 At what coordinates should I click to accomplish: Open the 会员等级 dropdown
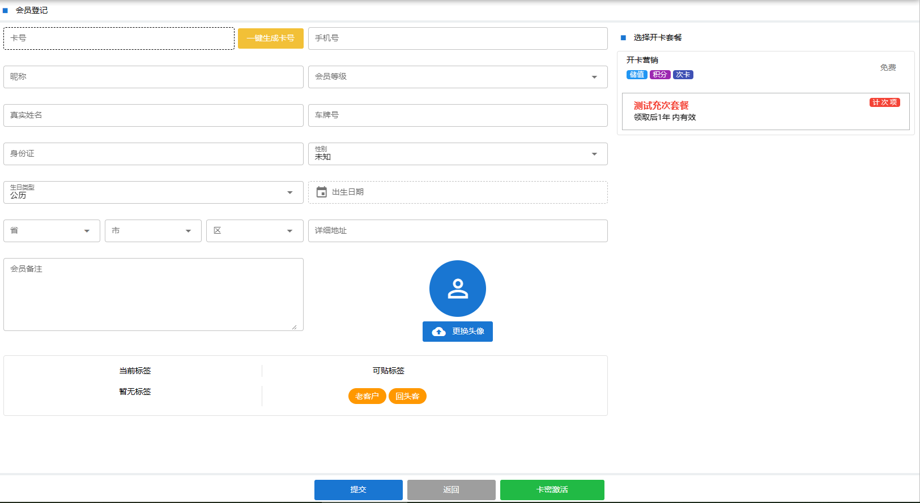point(458,77)
